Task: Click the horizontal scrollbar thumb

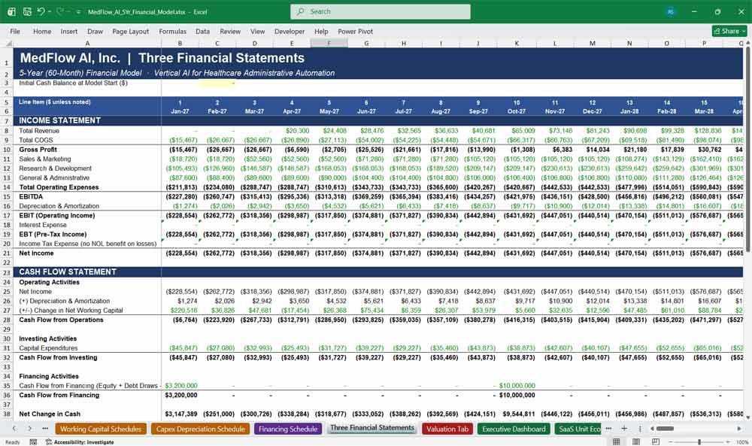Action: click(x=666, y=428)
